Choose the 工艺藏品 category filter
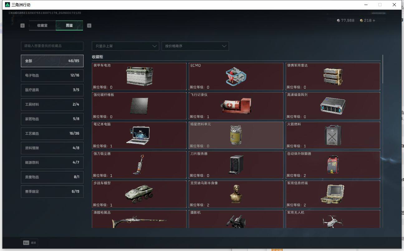The height and width of the screenshot is (251, 404). coord(52,133)
